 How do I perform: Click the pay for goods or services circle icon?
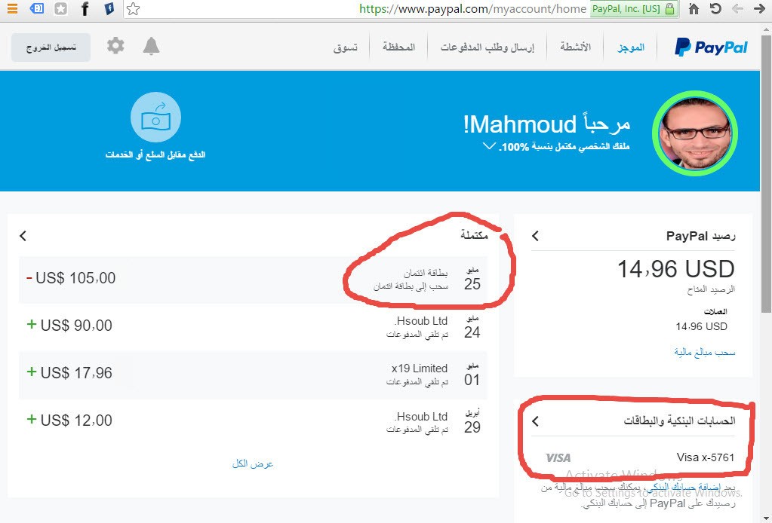coord(155,118)
